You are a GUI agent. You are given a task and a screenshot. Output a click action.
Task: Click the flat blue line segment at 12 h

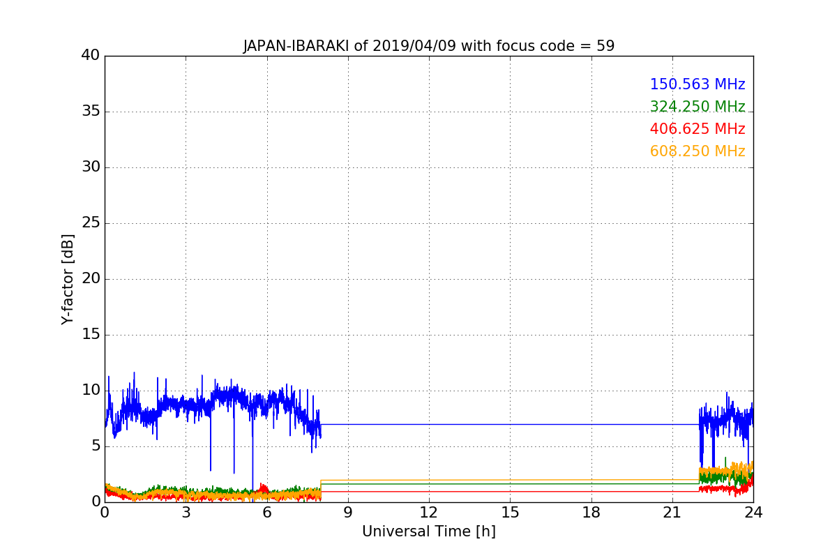click(x=428, y=424)
